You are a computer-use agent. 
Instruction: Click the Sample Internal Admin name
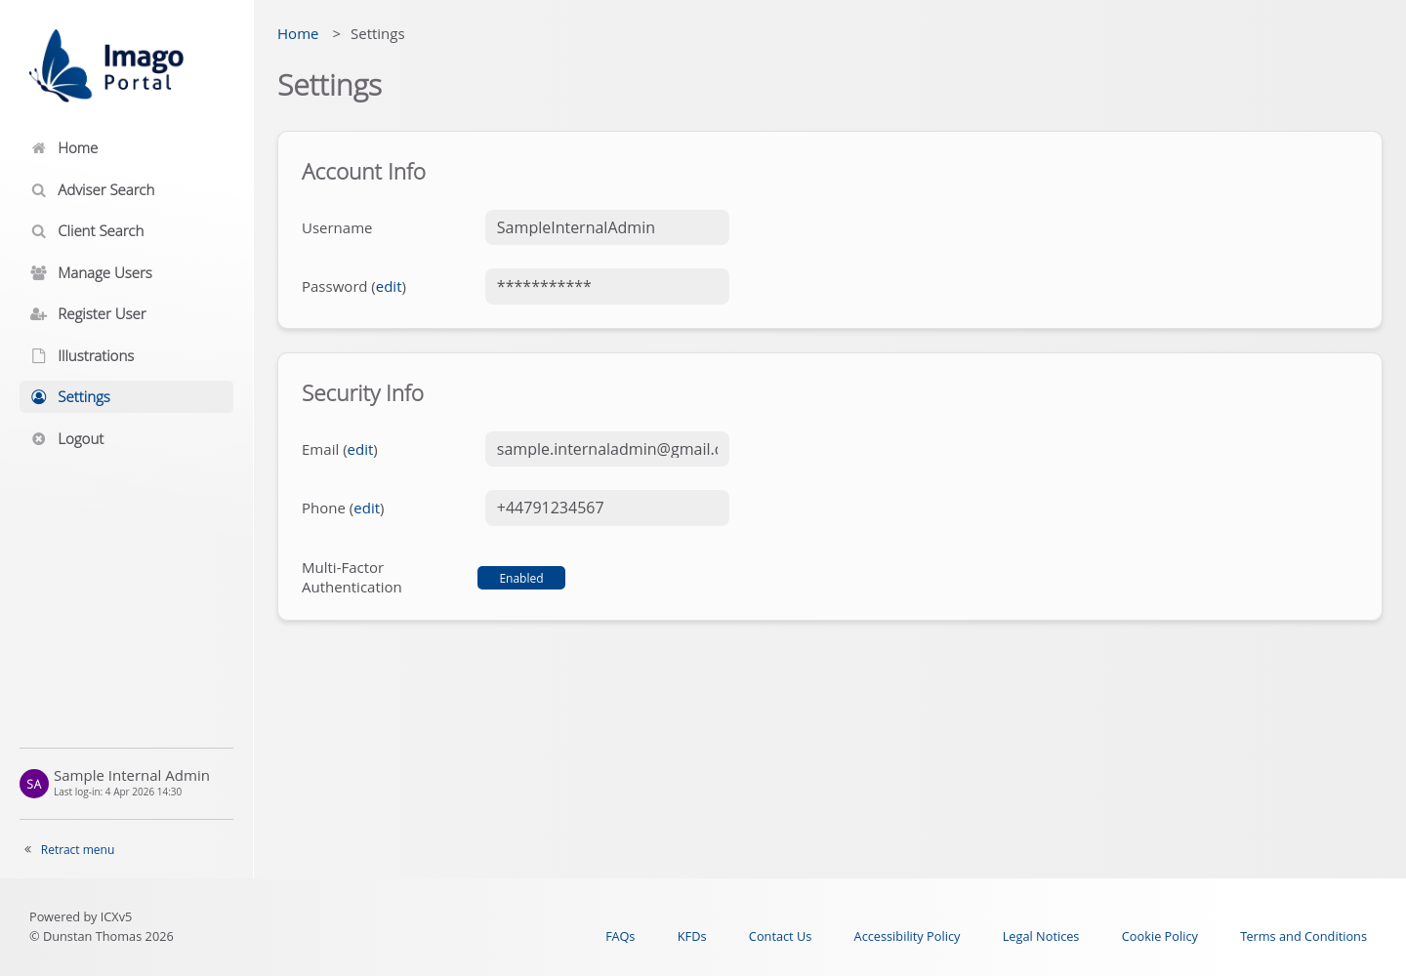coord(132,776)
